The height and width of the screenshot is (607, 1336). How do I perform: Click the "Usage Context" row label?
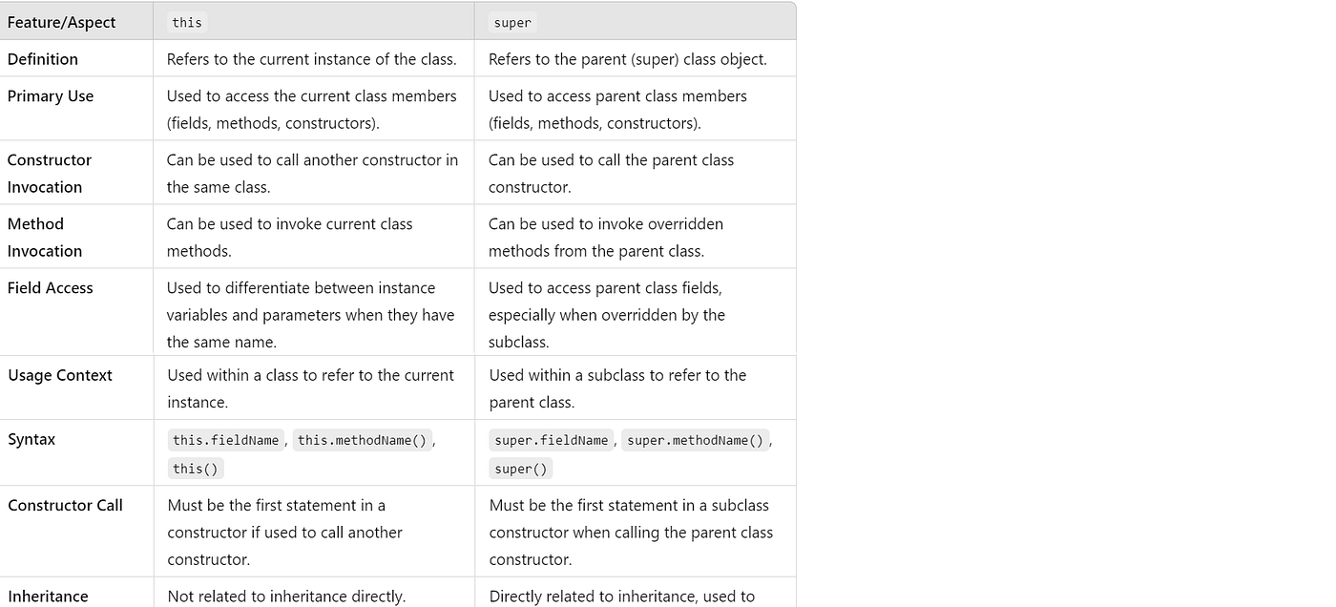coord(60,376)
